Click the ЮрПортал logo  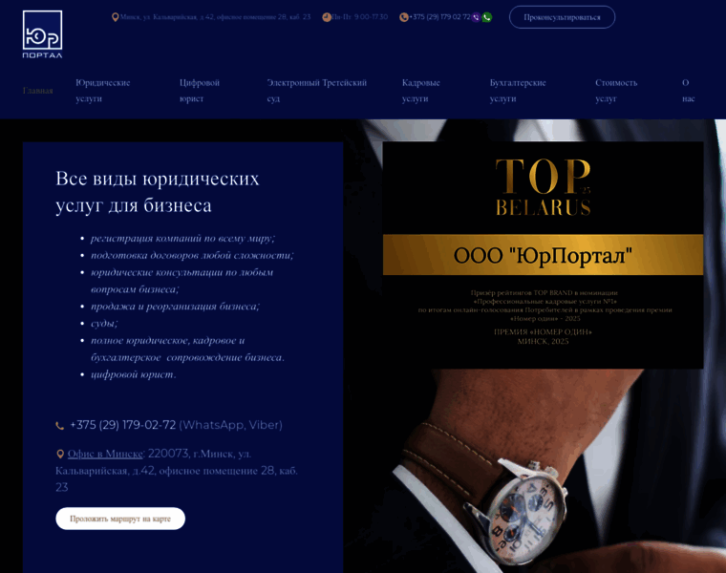tap(42, 34)
